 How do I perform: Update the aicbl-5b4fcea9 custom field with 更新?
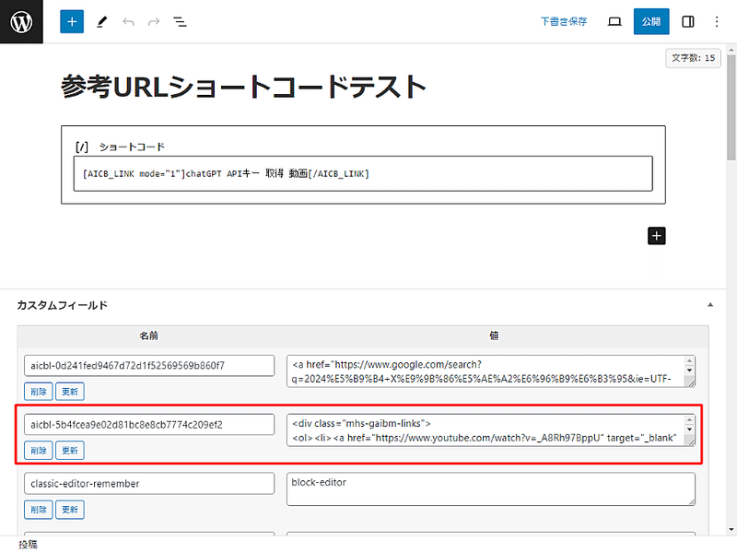click(70, 451)
